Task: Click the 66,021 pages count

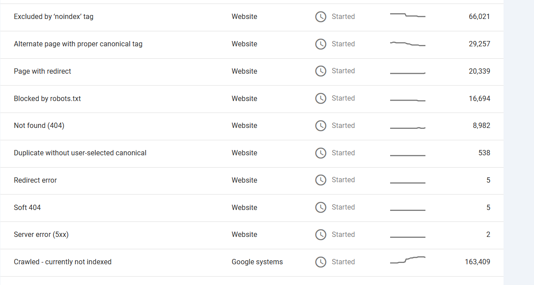Action: [479, 17]
